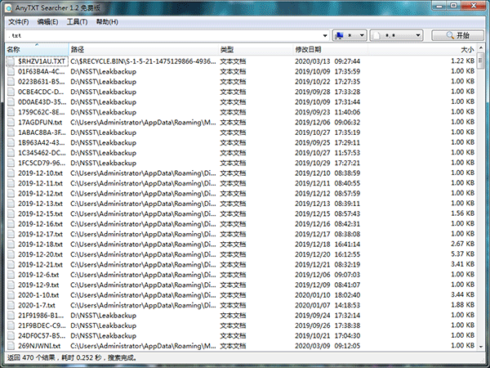Click the file icon of 17AGDFUN.txt

(x=11, y=123)
